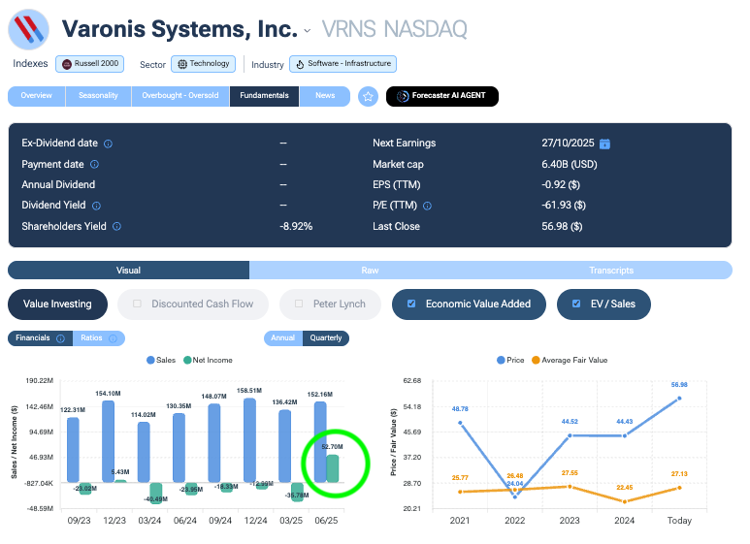
Task: Switch to the Seasonality tab
Action: pyautogui.click(x=98, y=96)
